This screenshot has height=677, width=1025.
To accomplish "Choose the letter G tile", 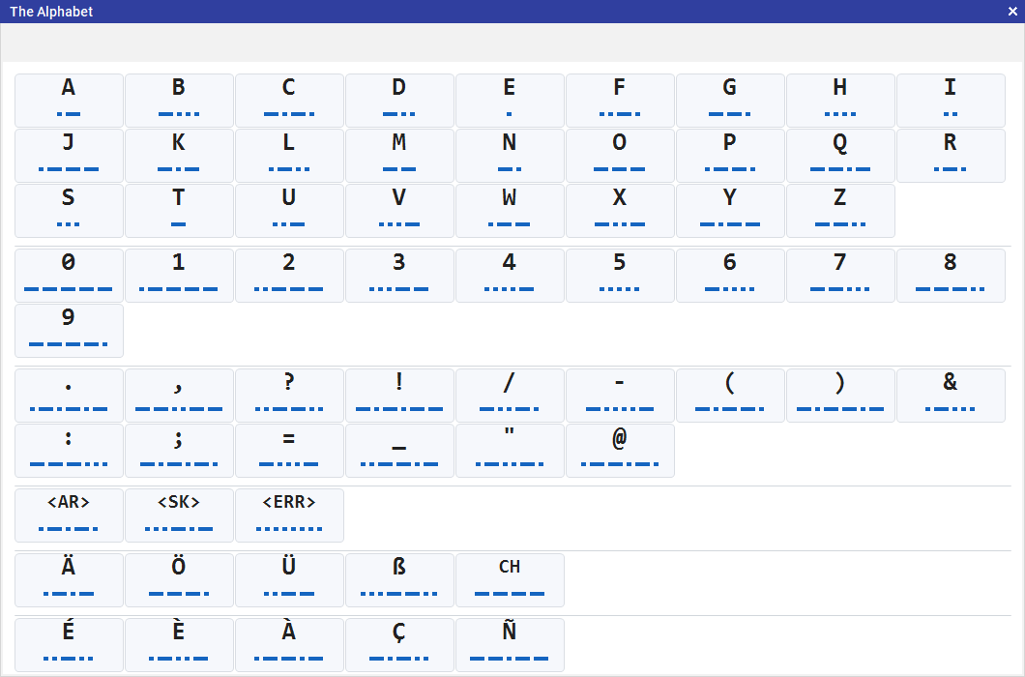I will [x=730, y=100].
